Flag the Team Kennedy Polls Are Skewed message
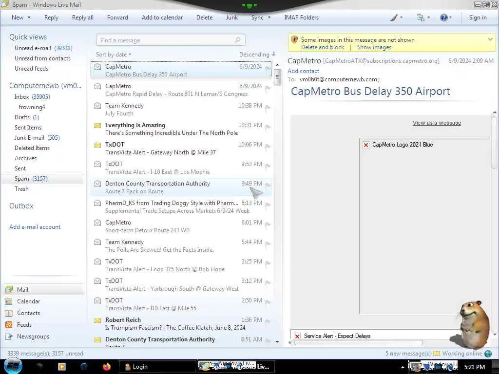This screenshot has width=499, height=374. (268, 244)
